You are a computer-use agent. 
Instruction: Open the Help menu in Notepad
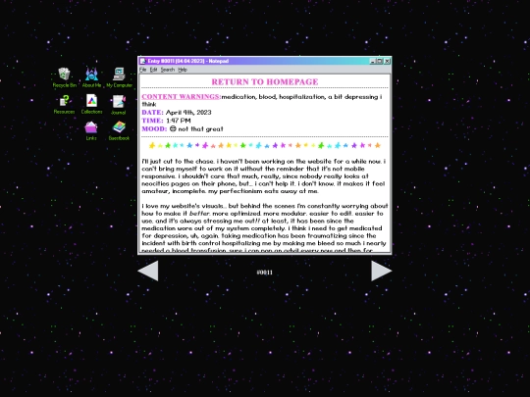click(x=183, y=70)
